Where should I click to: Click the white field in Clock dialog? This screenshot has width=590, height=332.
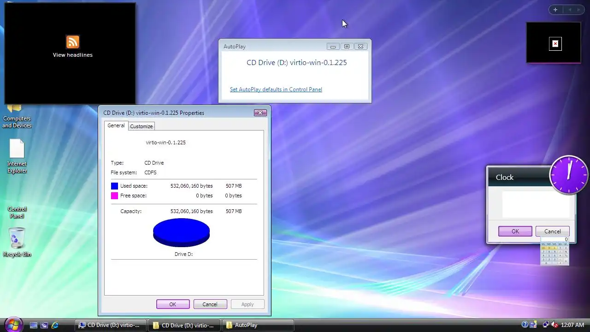click(536, 205)
